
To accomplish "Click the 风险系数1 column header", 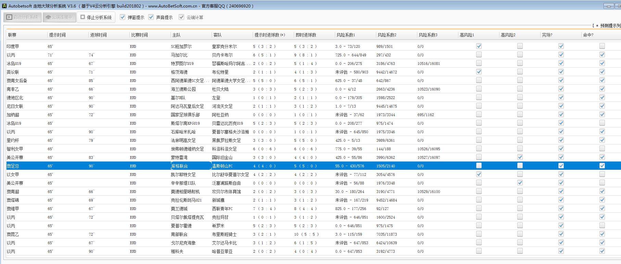I will [x=345, y=35].
